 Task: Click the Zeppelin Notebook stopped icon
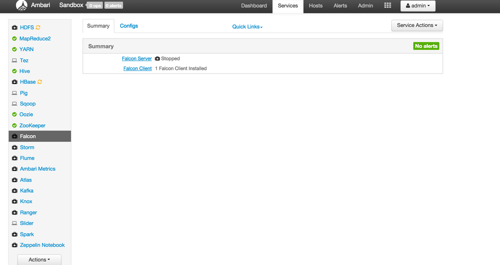(x=15, y=245)
